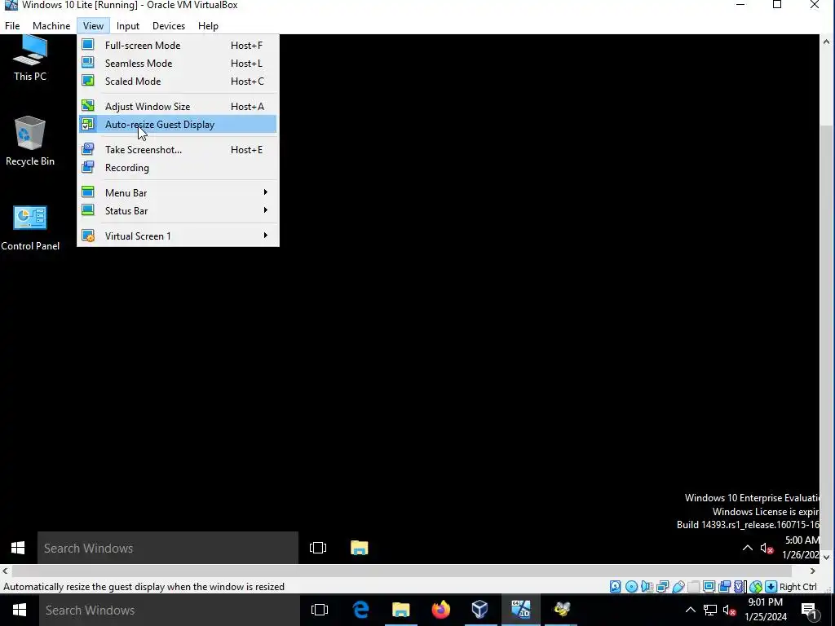The image size is (835, 626).
Task: Click the guest Search Windows box
Action: point(168,548)
